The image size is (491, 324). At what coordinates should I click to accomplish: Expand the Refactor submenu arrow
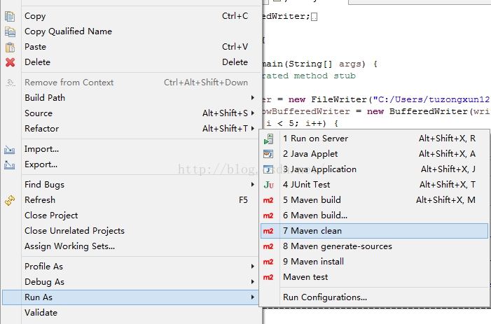coord(252,128)
